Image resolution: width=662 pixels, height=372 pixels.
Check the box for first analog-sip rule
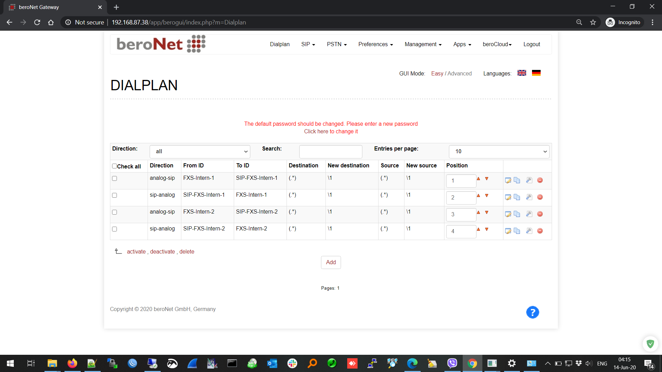point(114,178)
